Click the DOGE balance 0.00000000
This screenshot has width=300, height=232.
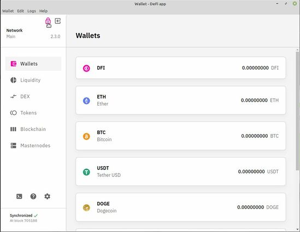point(250,207)
